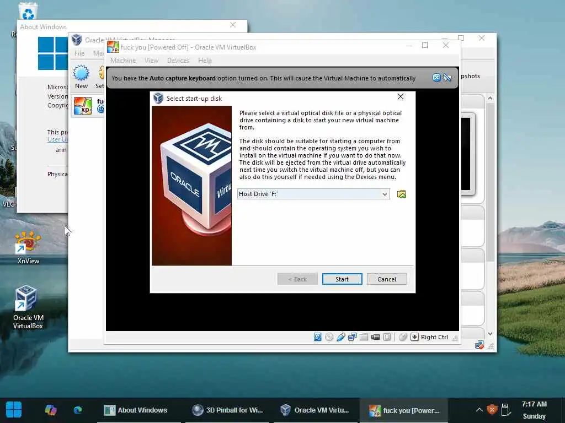Click the Cancel button in dialog
The height and width of the screenshot is (423, 565).
387,279
